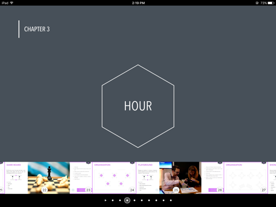Tap the HOUR hexagon title

point(138,106)
